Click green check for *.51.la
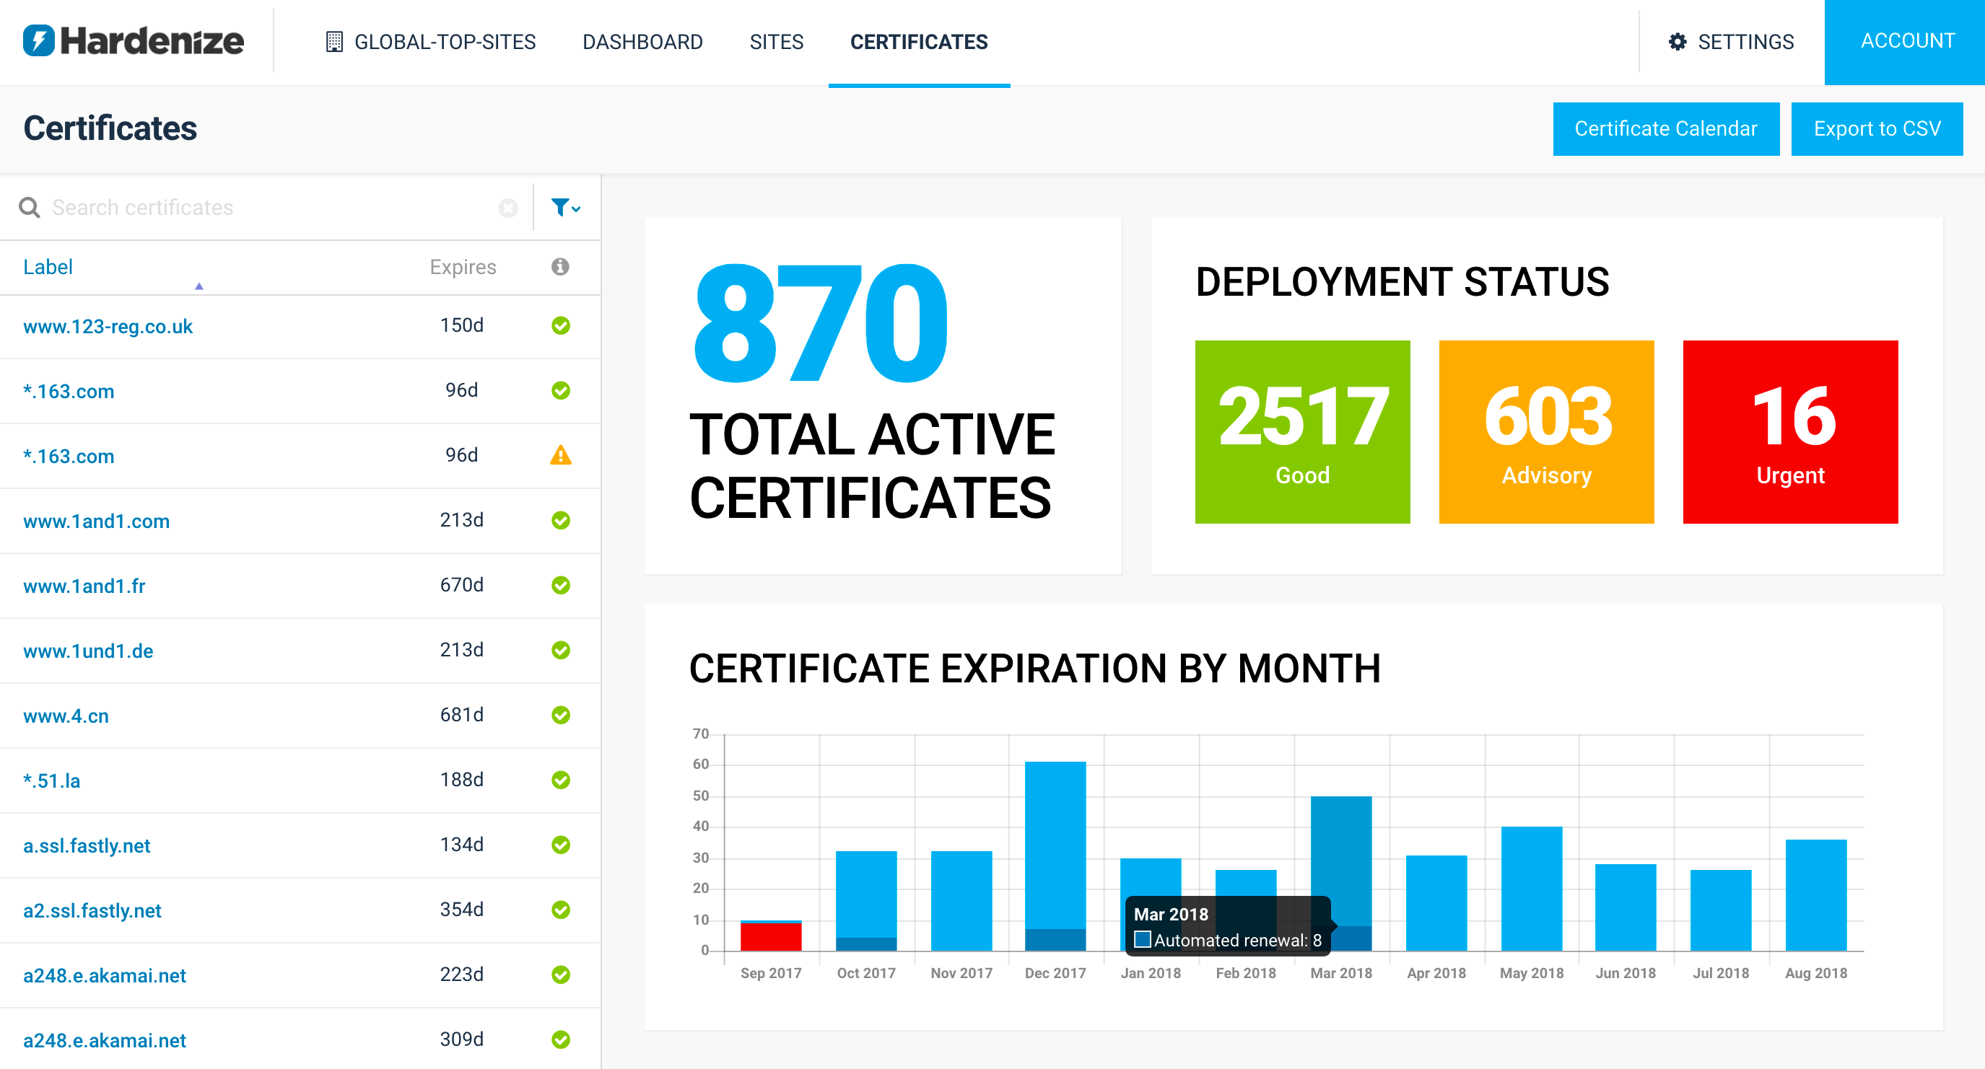 (x=561, y=780)
